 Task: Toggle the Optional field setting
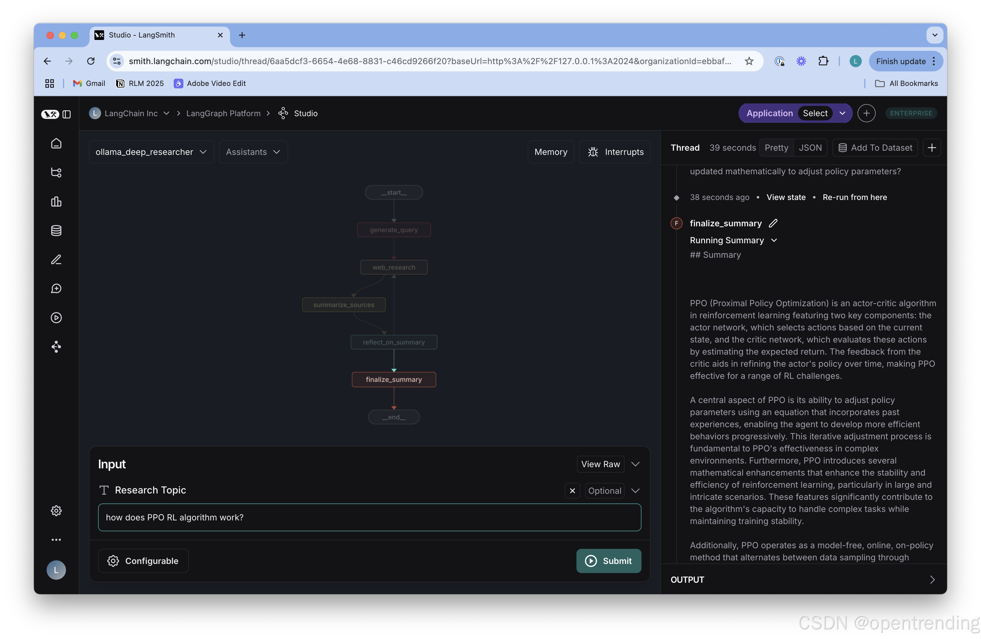tap(604, 490)
